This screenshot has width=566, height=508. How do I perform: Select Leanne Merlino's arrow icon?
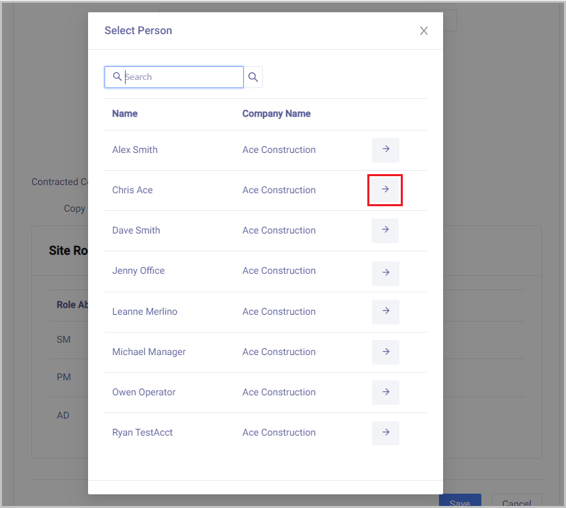pyautogui.click(x=385, y=311)
